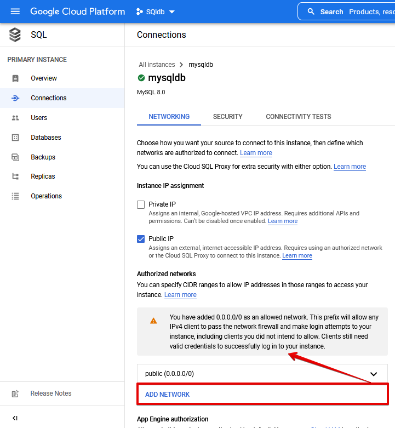This screenshot has width=395, height=428.
Task: Click the Connections sidebar icon
Action: click(x=15, y=98)
